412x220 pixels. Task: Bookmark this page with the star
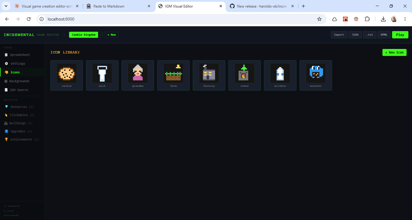pyautogui.click(x=319, y=19)
